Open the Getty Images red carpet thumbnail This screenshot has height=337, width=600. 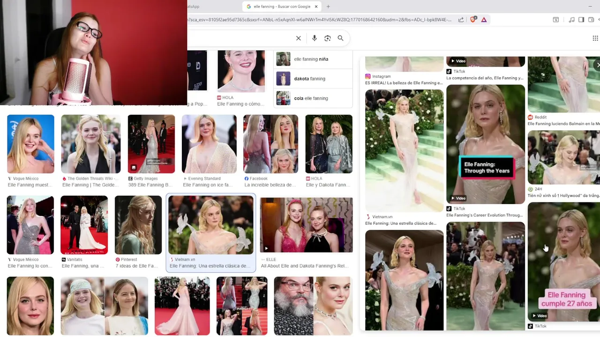pos(151,144)
